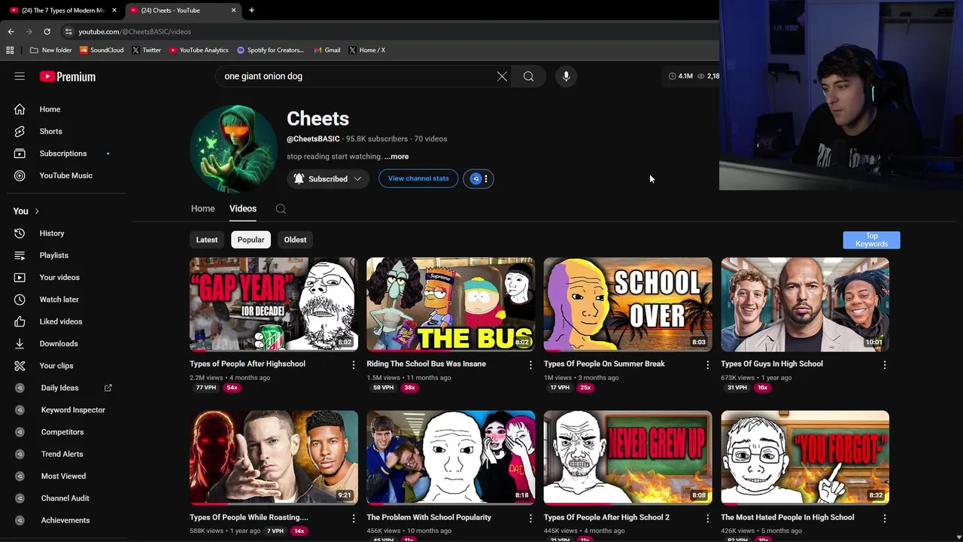Switch to the channel Home tab
The width and height of the screenshot is (963, 542).
pyautogui.click(x=202, y=209)
